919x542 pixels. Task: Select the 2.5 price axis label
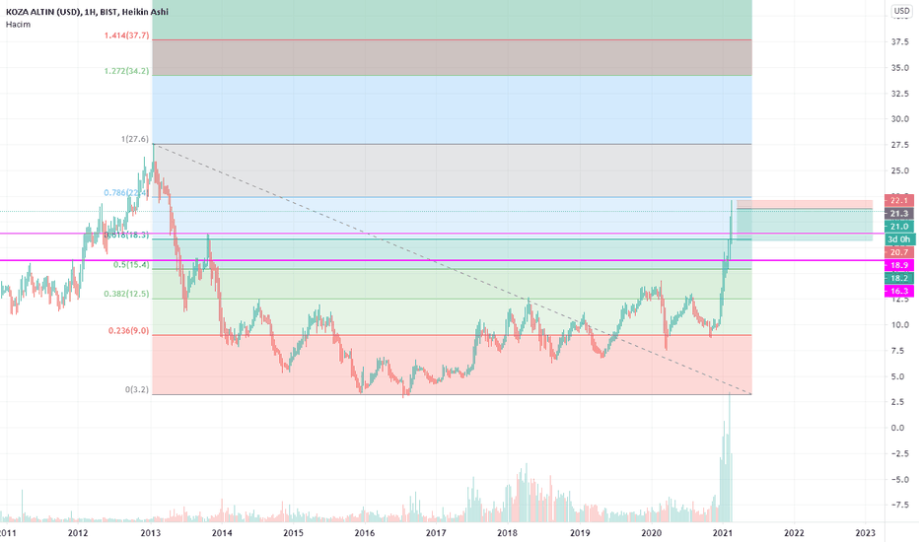[900, 402]
